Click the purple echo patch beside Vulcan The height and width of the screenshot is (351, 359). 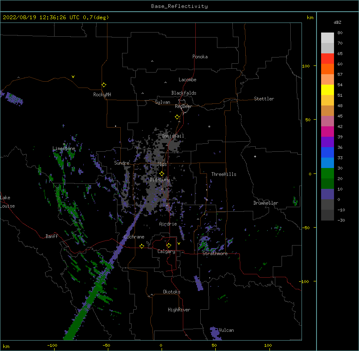[x=215, y=333]
